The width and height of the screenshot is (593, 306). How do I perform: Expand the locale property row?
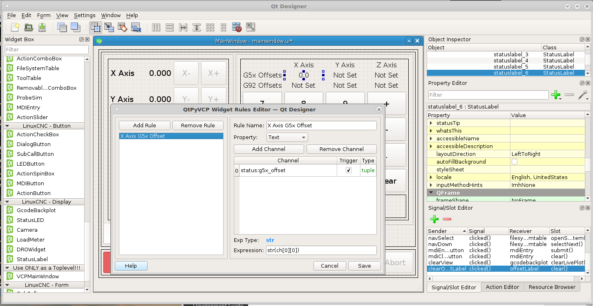432,177
